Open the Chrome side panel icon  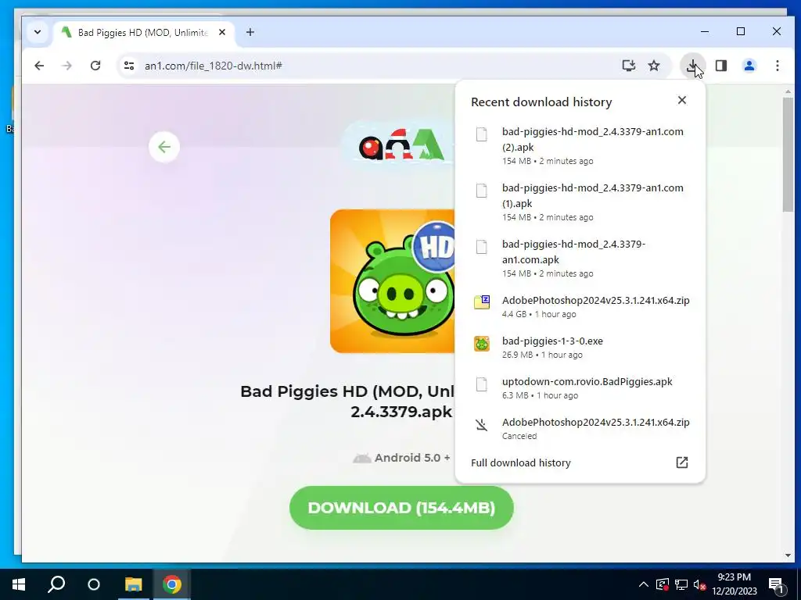[720, 66]
